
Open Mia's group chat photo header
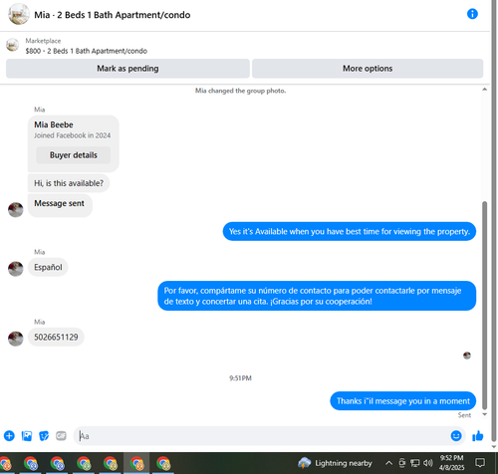[x=19, y=14]
